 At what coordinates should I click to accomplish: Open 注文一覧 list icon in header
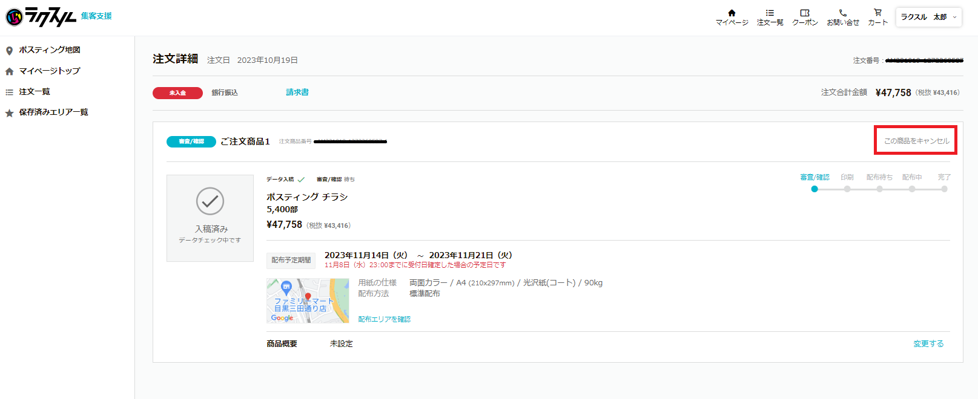click(x=770, y=13)
